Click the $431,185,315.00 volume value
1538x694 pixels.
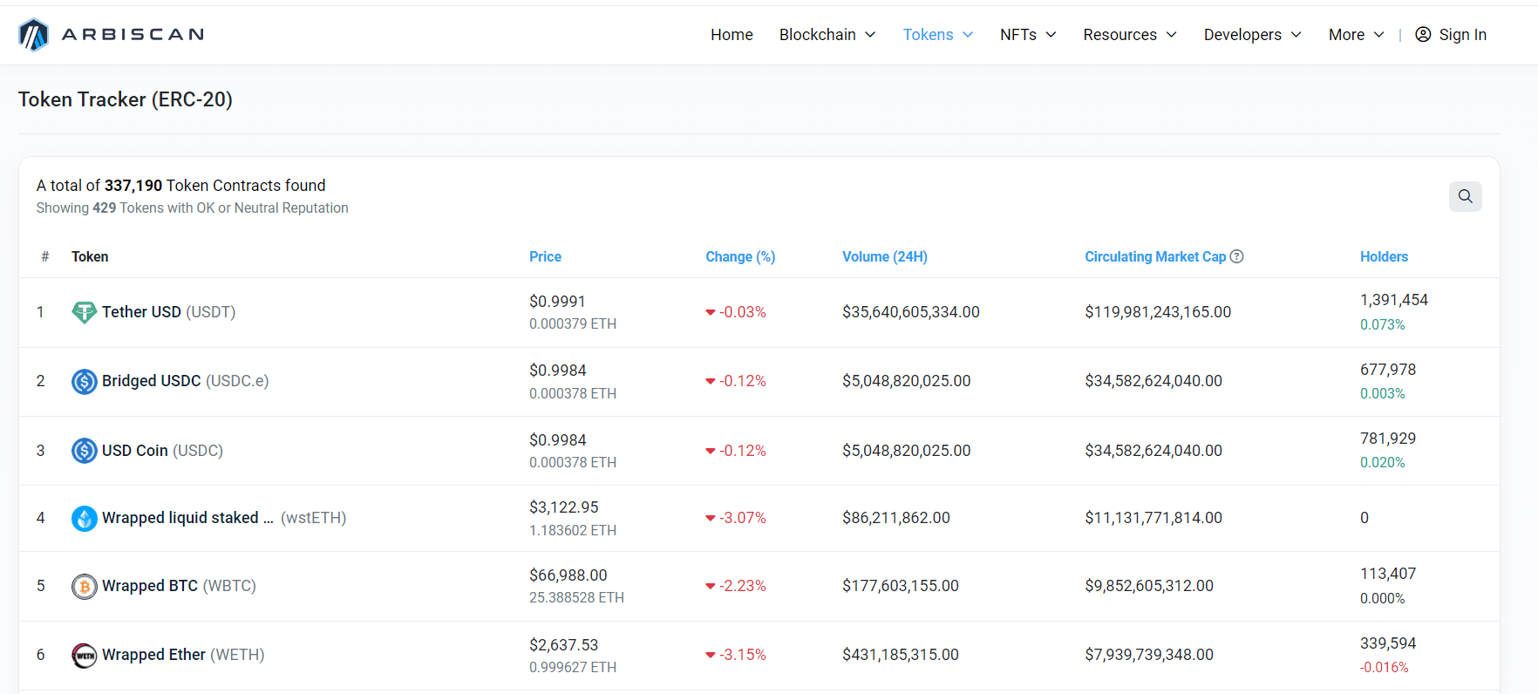(901, 655)
